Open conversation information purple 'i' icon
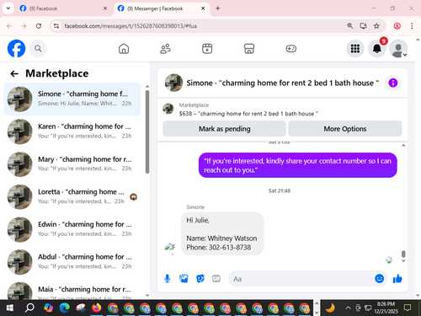The image size is (421, 316). tap(393, 83)
